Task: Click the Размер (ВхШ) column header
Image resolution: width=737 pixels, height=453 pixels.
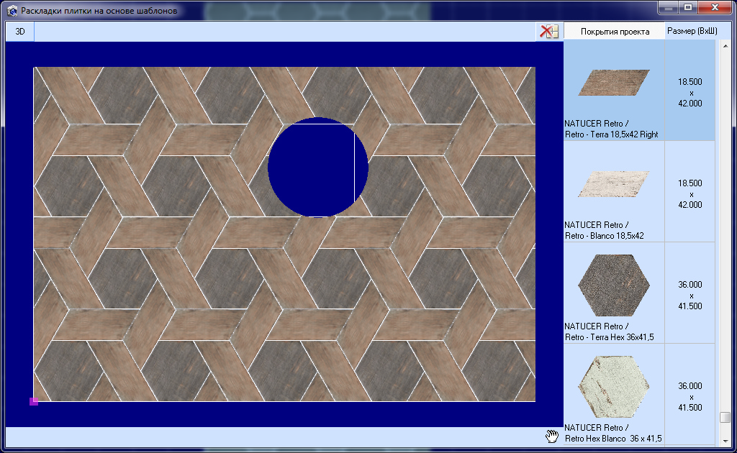Action: 692,32
